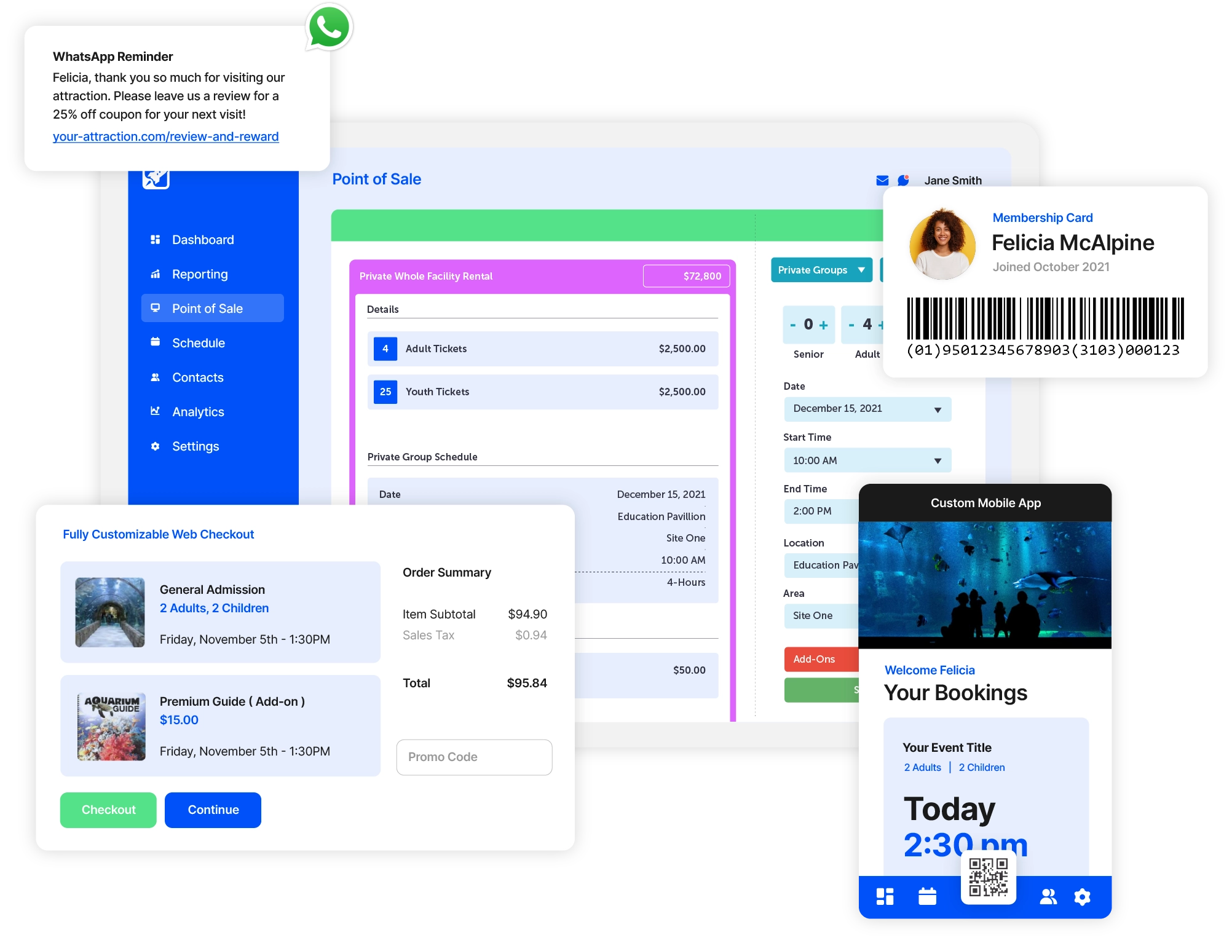The image size is (1232, 943).
Task: Click inside the Promo Code field
Action: (474, 757)
